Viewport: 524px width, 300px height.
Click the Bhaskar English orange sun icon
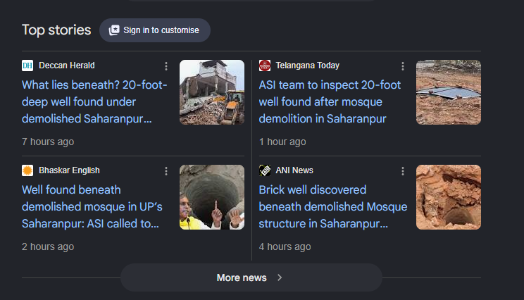27,170
